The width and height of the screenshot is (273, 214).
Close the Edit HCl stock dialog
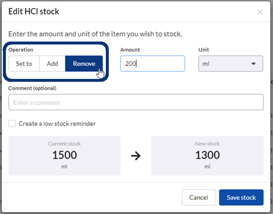tap(260, 12)
